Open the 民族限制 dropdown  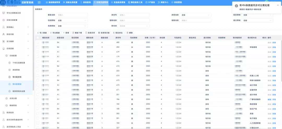(x=72, y=26)
